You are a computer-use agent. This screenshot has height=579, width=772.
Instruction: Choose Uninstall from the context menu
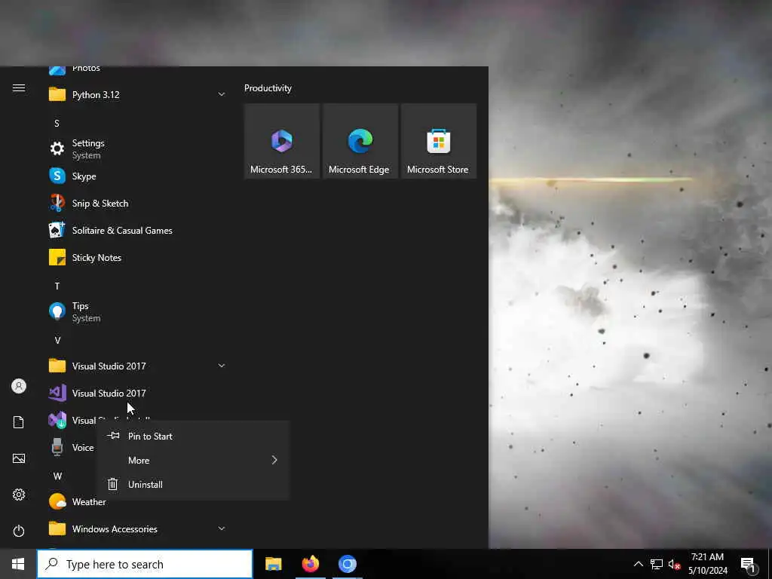pyautogui.click(x=193, y=485)
